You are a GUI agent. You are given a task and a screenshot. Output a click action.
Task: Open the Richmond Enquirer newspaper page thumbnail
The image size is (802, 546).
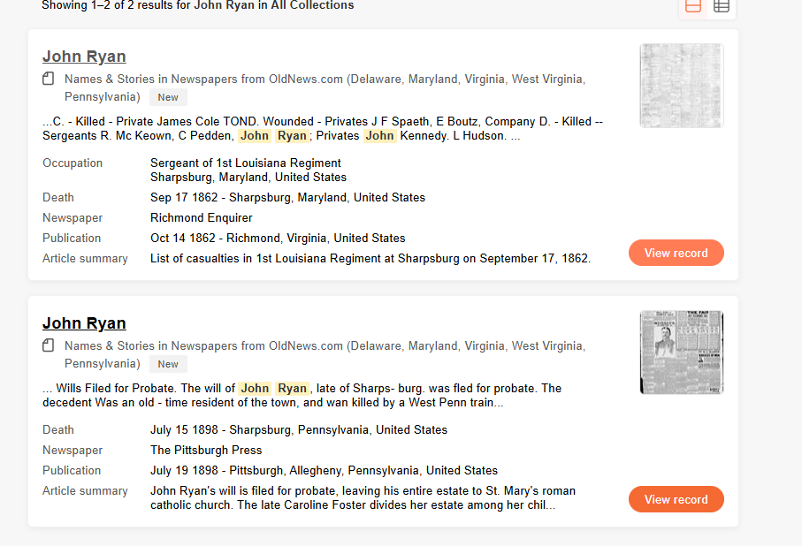(x=681, y=86)
